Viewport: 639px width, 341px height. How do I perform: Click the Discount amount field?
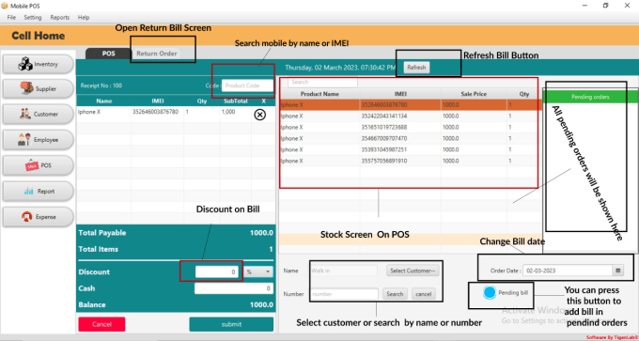(x=217, y=271)
